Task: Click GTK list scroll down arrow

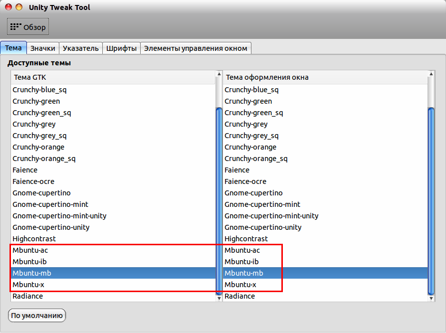Action: click(x=219, y=298)
